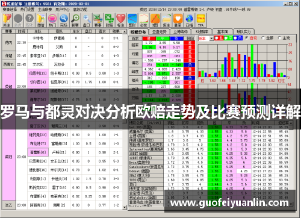Open the 赔率 dropdown above the chart
This screenshot has width=301, height=218.
pyautogui.click(x=211, y=38)
